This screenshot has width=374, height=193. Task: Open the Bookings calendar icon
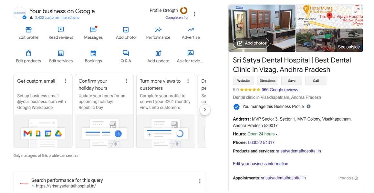93,53
